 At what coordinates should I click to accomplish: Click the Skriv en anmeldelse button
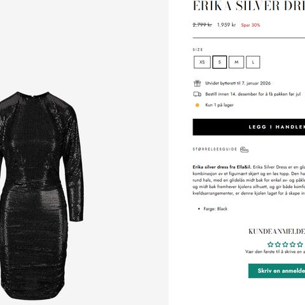pos(276,271)
